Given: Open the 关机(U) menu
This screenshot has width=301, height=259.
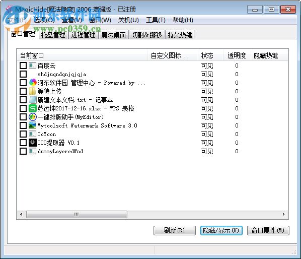Looking at the screenshot, I should point(128,20).
